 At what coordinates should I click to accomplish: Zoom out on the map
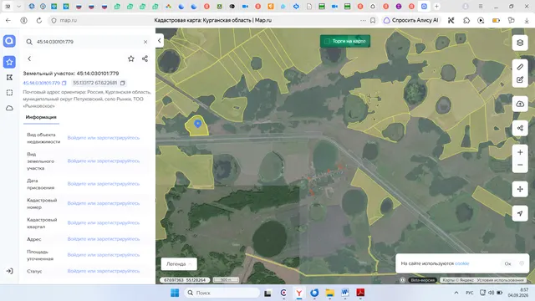click(520, 165)
